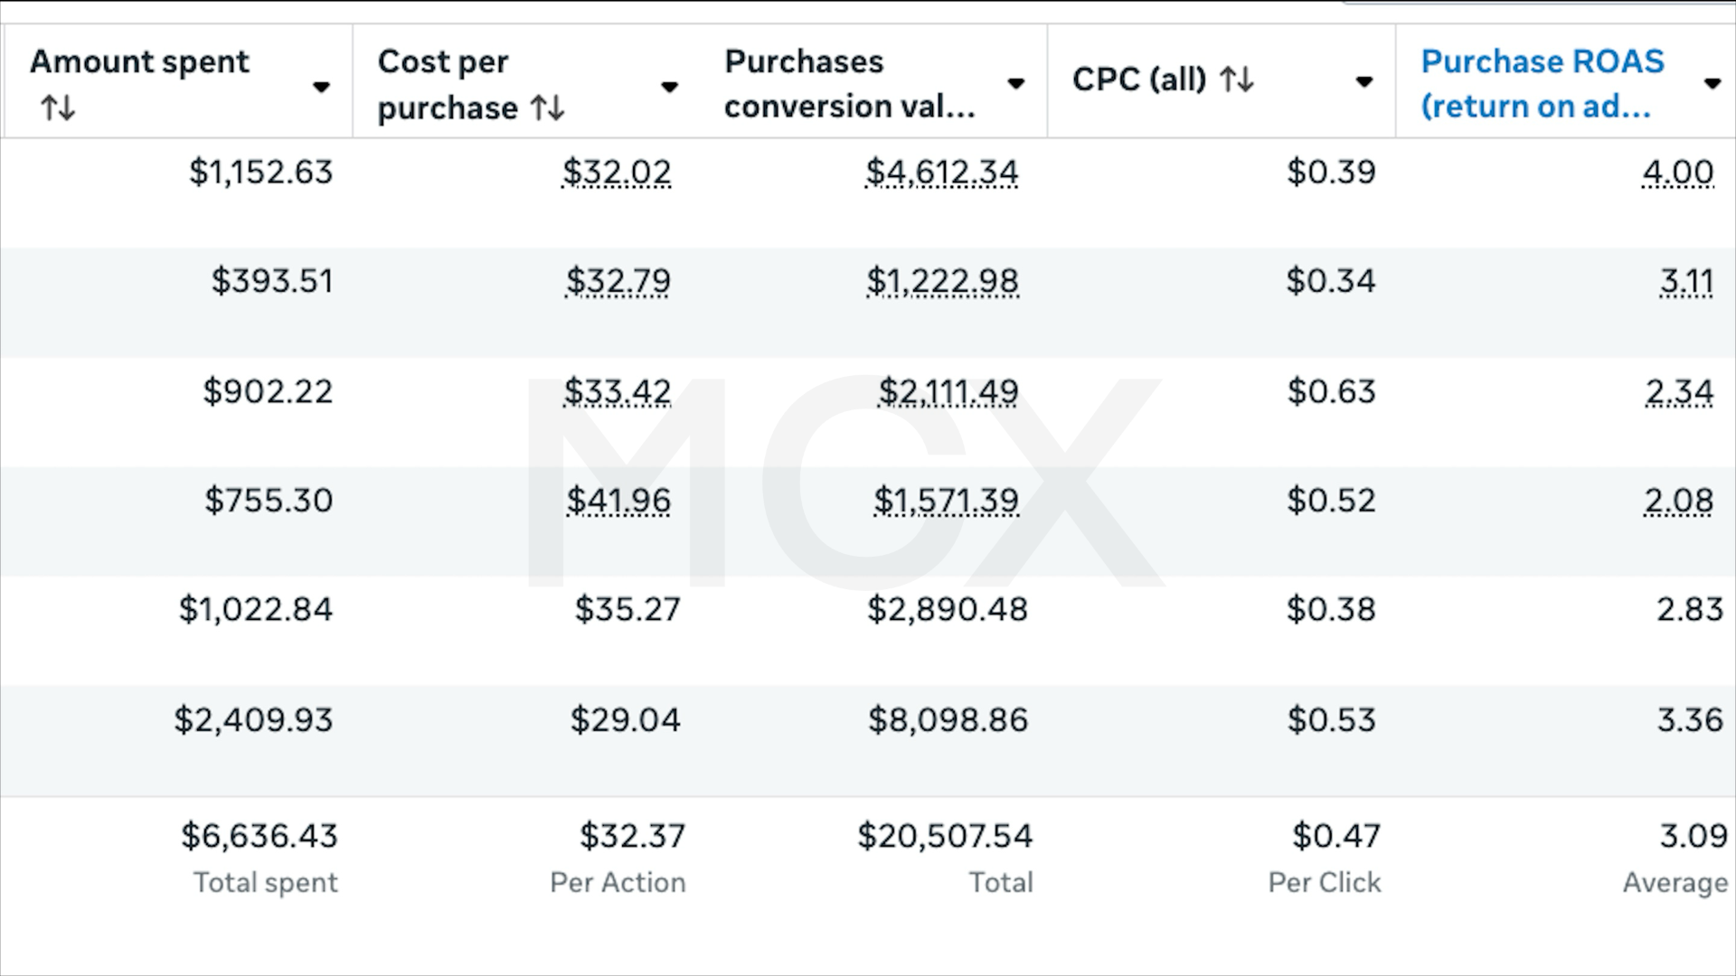Click the $6,636.43 total spent cell
The image size is (1736, 976).
point(259,836)
